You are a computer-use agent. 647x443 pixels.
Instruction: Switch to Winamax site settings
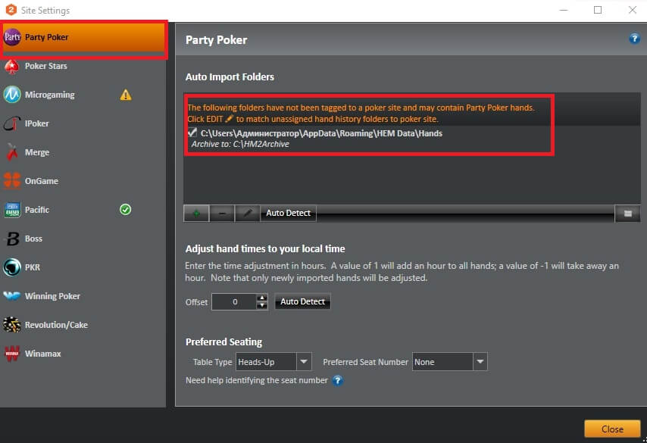coord(83,354)
